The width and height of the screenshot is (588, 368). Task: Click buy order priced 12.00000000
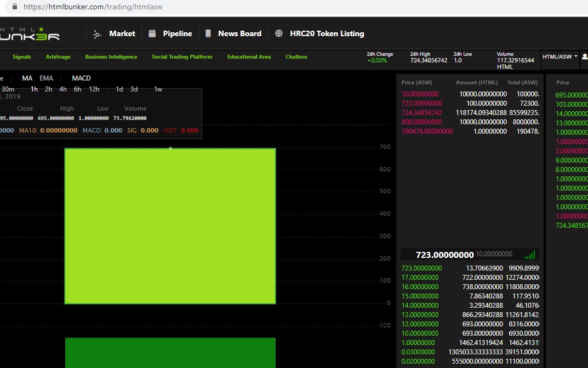click(470, 324)
